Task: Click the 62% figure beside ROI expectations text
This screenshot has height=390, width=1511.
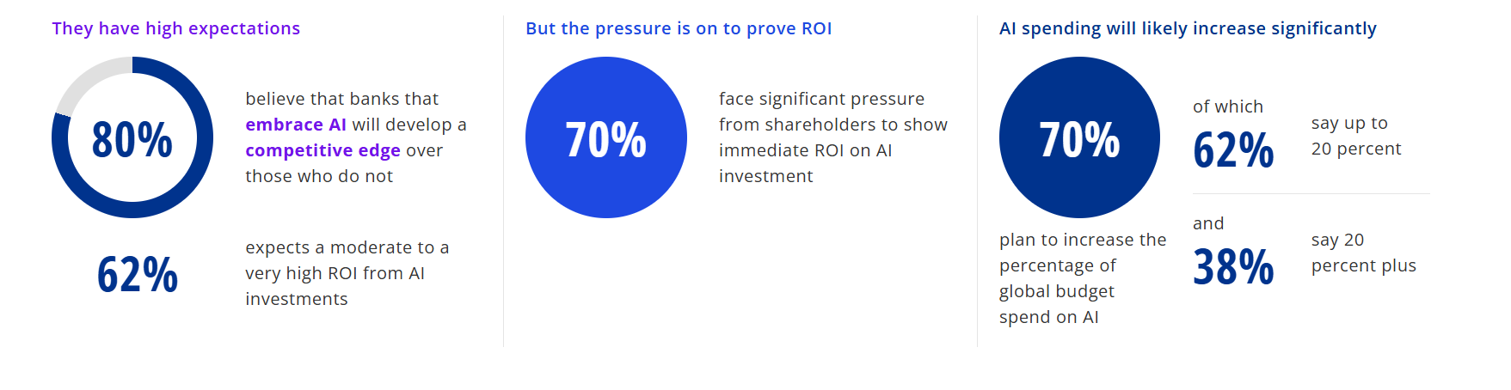Action: 138,275
